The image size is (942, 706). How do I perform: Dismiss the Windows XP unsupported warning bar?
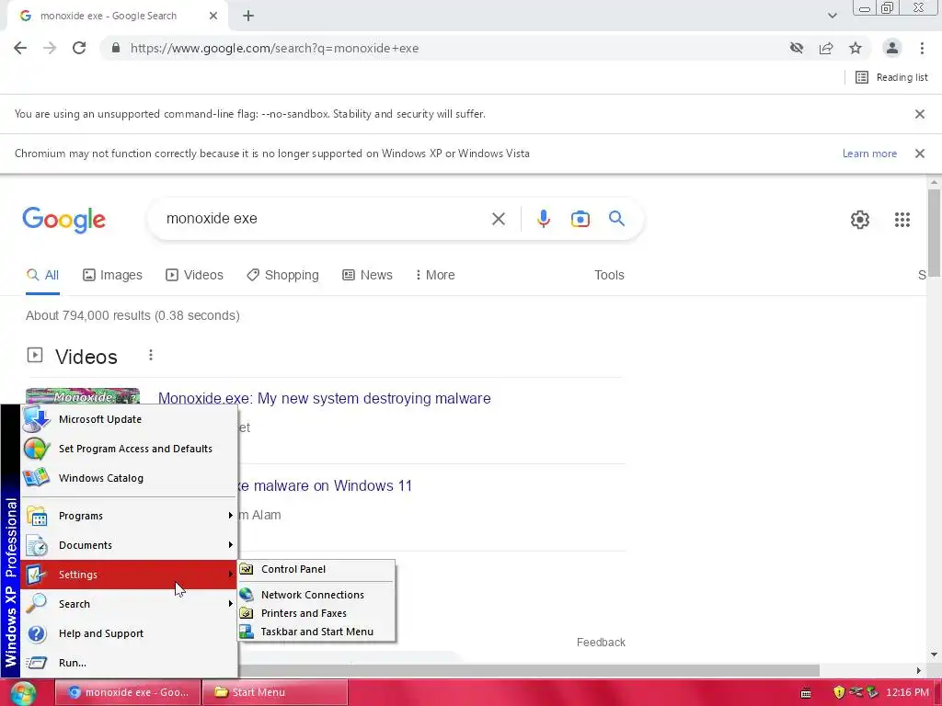pyautogui.click(x=919, y=154)
